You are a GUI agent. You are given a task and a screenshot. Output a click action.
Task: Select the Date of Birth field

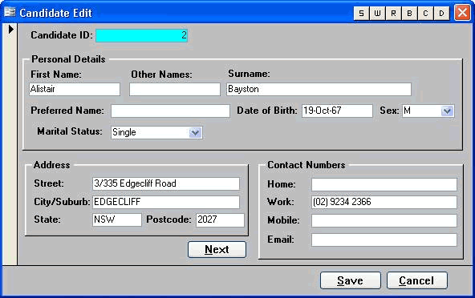coord(337,111)
